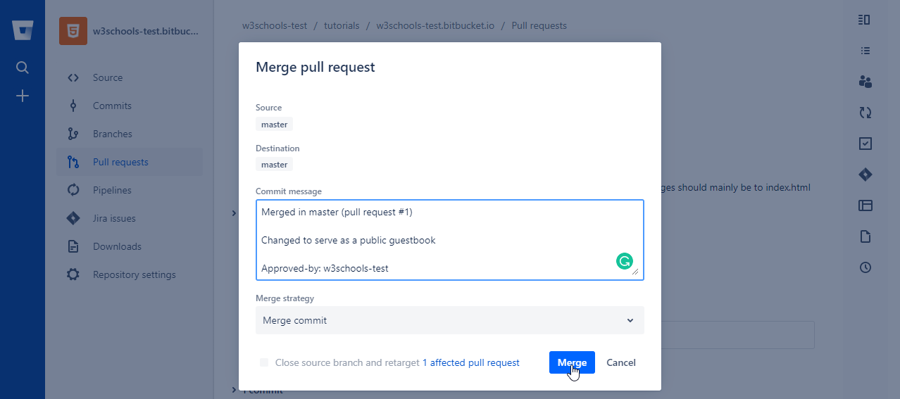
Task: Open the Merge strategy dropdown
Action: (x=449, y=320)
